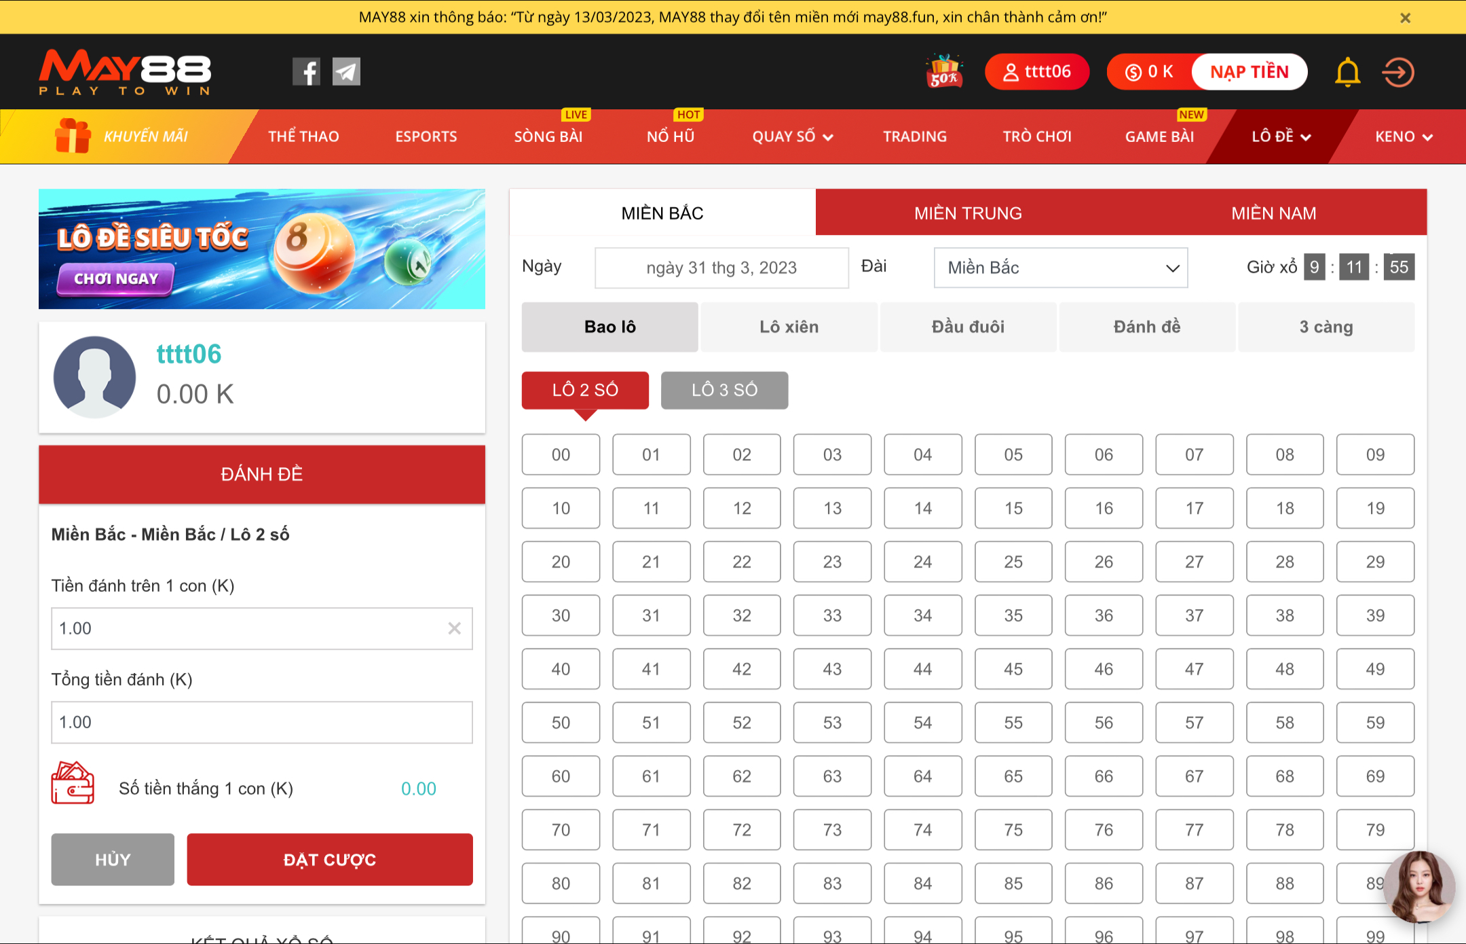Toggle number 09 in the grid
Screen dimensions: 1466x944
pyautogui.click(x=1376, y=454)
